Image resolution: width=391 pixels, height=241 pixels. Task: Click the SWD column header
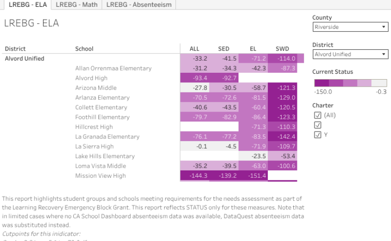[x=282, y=49]
